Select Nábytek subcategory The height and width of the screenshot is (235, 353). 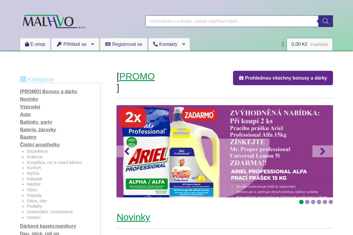point(35,179)
